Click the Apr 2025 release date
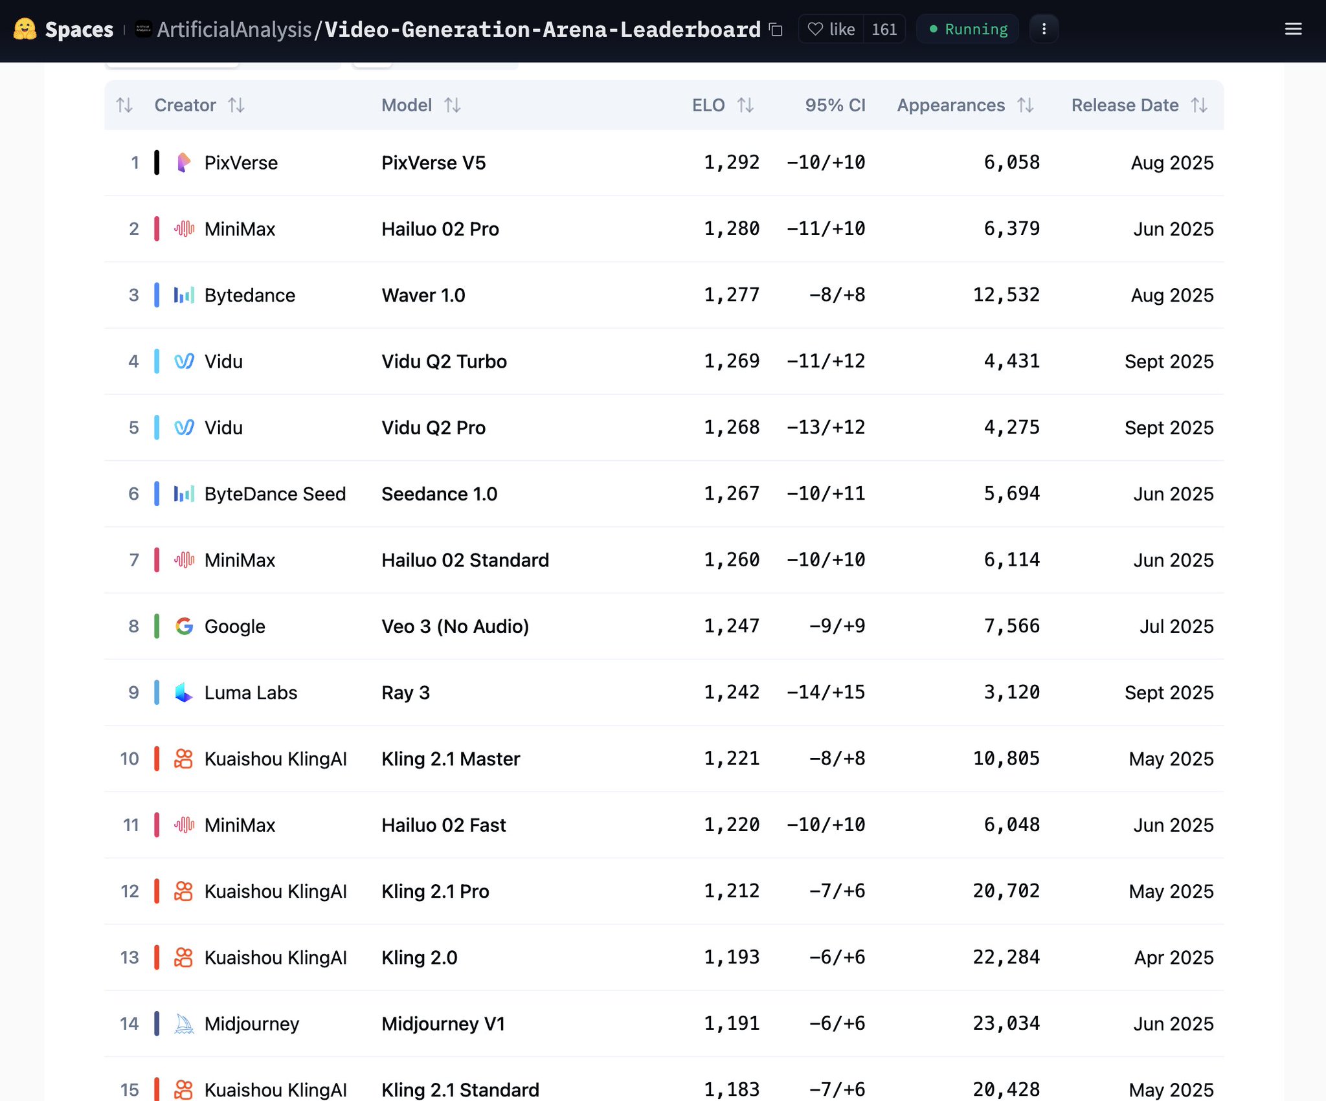The image size is (1326, 1101). tap(1174, 957)
